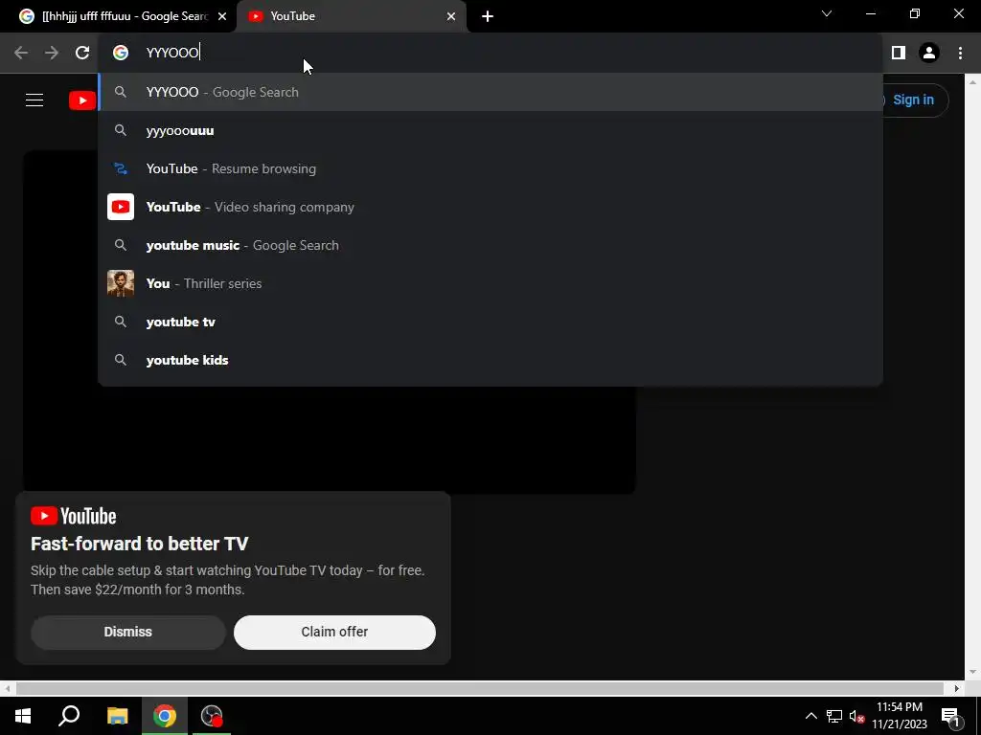The height and width of the screenshot is (735, 981).
Task: Click the browser forward arrow
Action: pyautogui.click(x=52, y=53)
